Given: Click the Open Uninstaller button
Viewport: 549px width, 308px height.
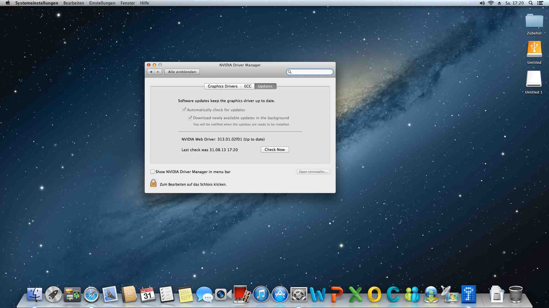Looking at the screenshot, I should [313, 172].
